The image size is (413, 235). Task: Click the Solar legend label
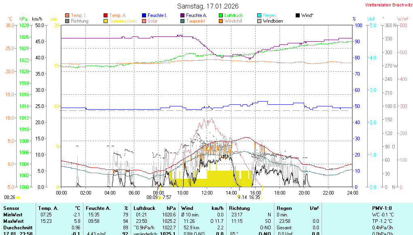click(x=152, y=21)
